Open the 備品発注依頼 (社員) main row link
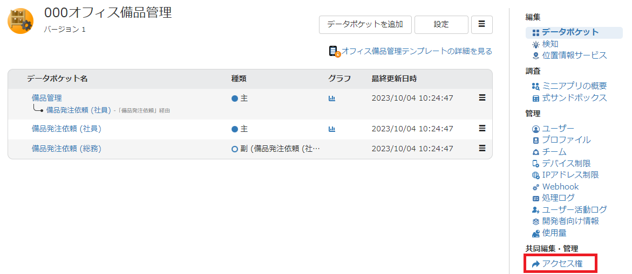The image size is (632, 274). (66, 129)
